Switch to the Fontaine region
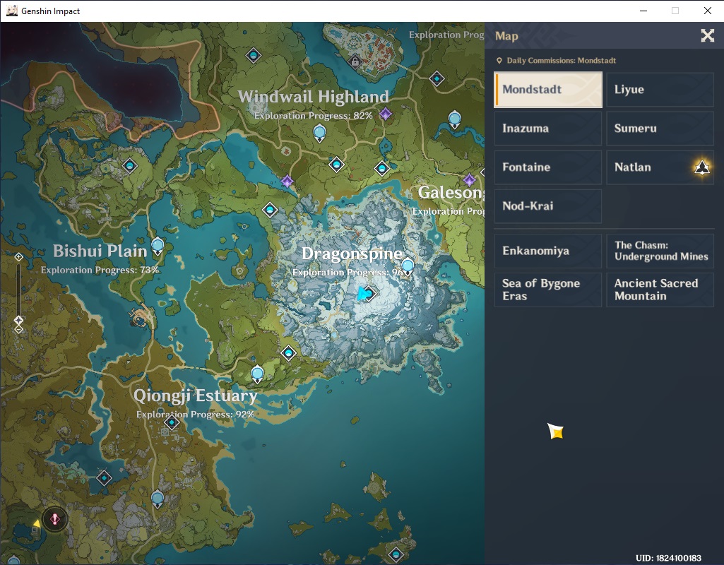This screenshot has width=724, height=565. pos(548,167)
